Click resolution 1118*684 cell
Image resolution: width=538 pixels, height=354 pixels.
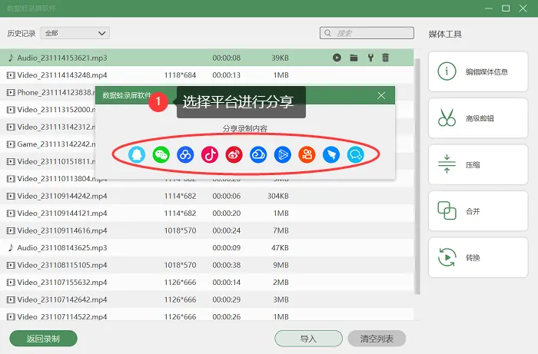[x=180, y=75]
